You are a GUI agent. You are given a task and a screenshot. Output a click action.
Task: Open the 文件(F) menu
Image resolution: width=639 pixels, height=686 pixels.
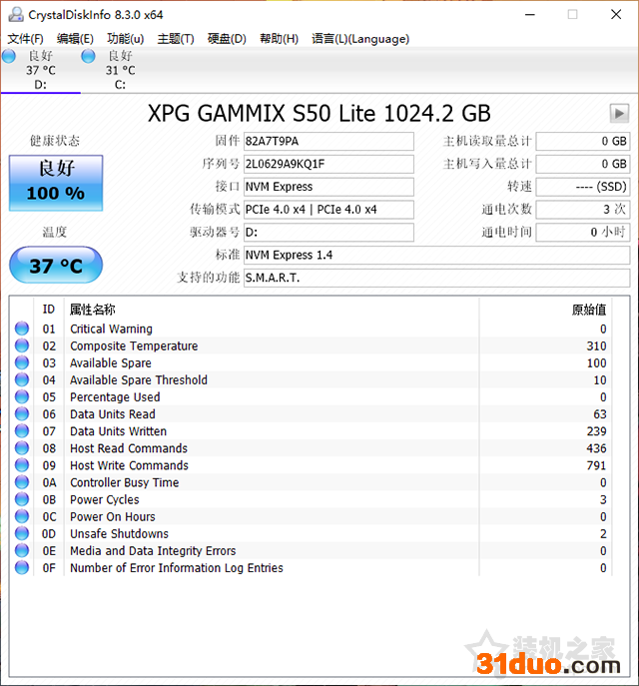pyautogui.click(x=25, y=39)
